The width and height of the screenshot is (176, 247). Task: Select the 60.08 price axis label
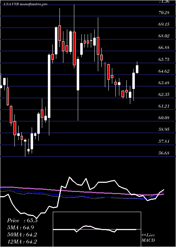click(x=164, y=118)
